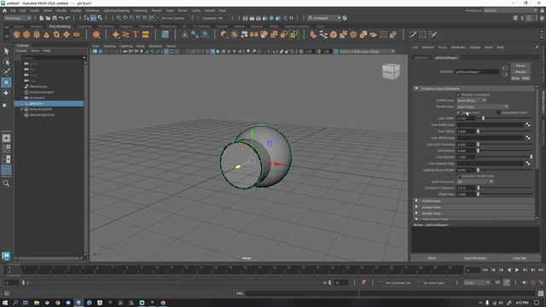The height and width of the screenshot is (307, 546).
Task: Open the Local Occlusion dropdown
Action: click(475, 182)
